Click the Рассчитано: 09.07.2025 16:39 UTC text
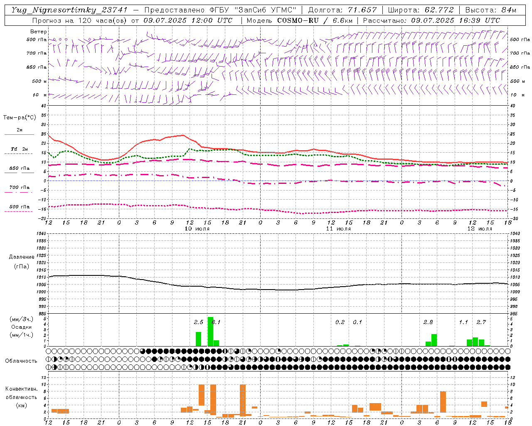 pos(431,20)
